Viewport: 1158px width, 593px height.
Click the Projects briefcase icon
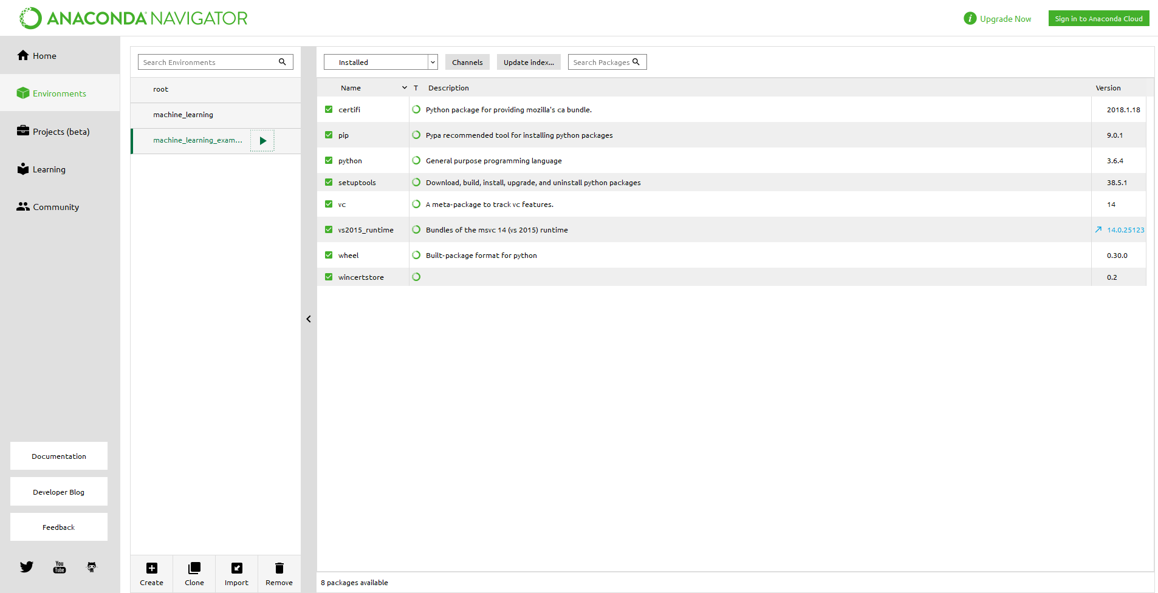click(x=23, y=130)
